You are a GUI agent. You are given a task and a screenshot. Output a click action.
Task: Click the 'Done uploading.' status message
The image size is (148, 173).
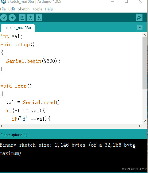(x=14, y=135)
